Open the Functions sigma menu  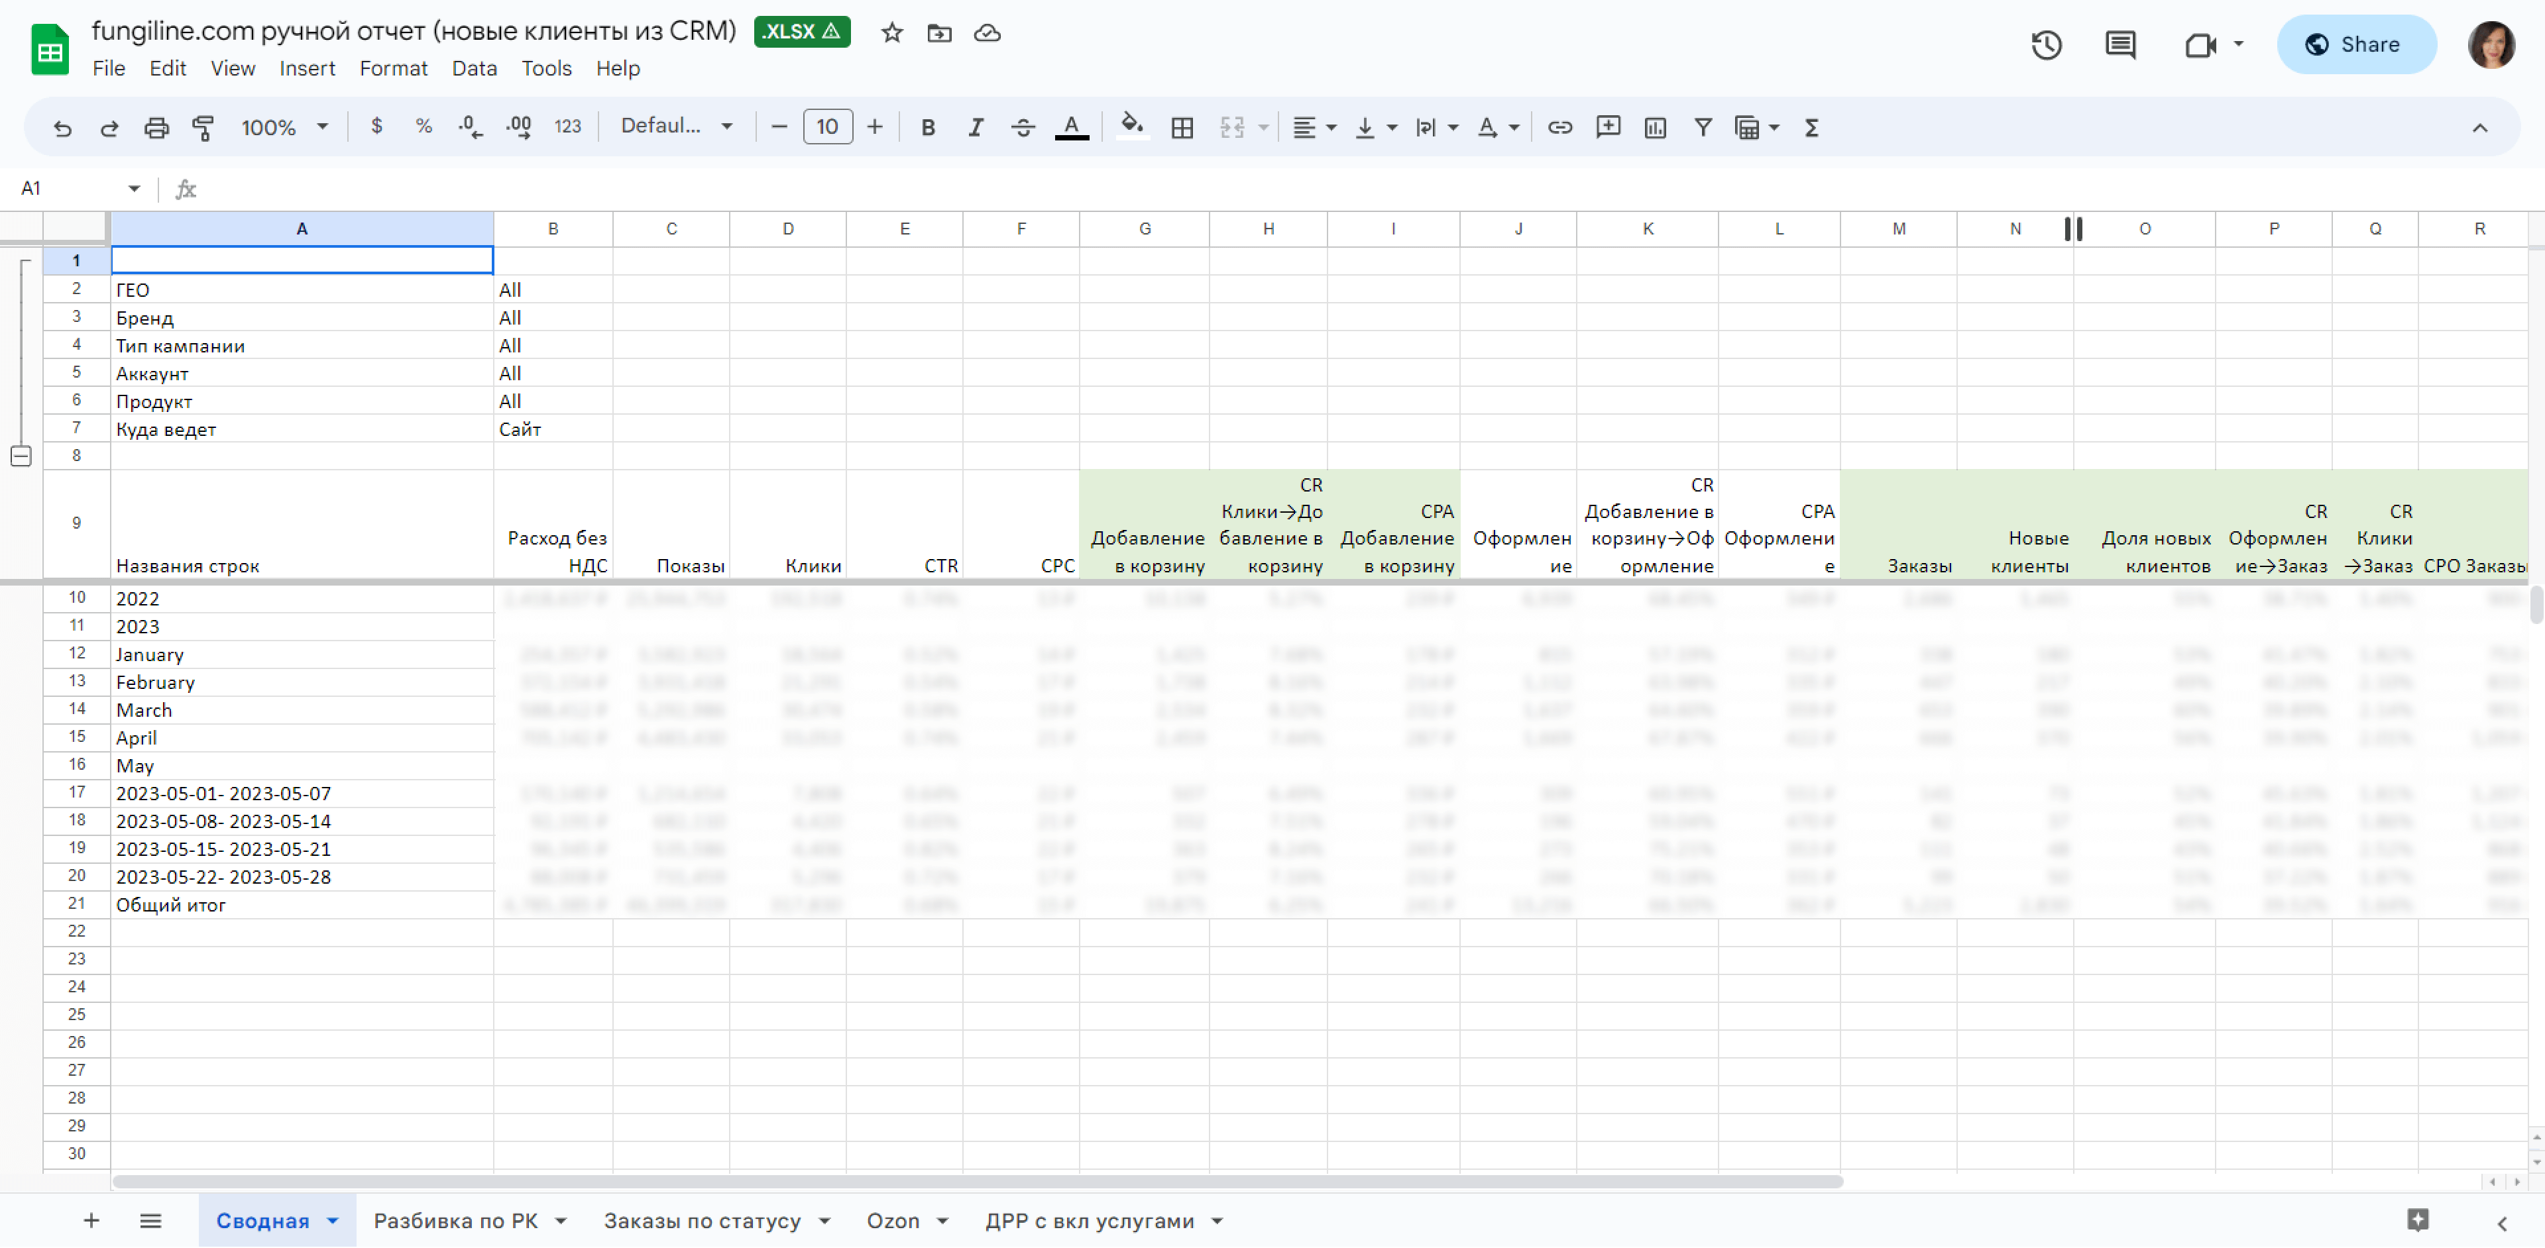pos(1811,127)
